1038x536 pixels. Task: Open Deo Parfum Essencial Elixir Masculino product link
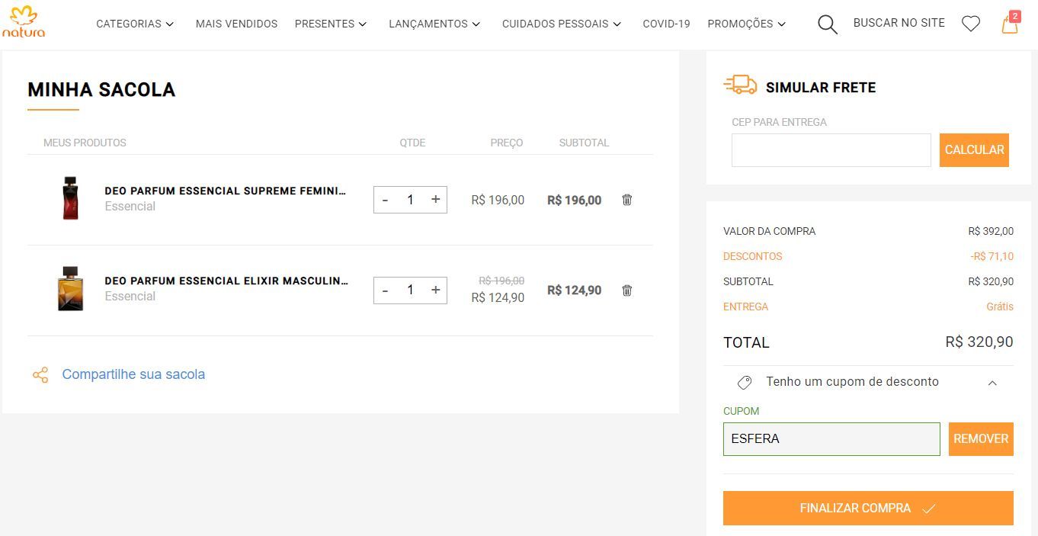226,281
